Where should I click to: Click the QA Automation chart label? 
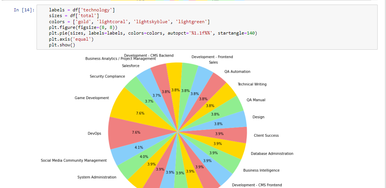(x=237, y=72)
